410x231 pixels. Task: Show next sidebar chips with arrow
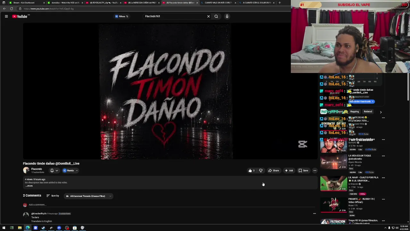click(x=381, y=112)
